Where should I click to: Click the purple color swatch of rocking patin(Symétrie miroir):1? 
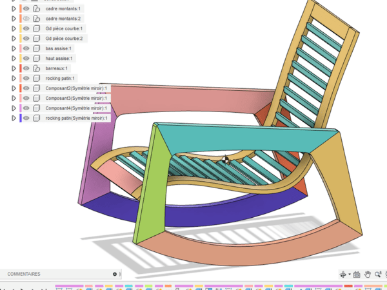21,119
